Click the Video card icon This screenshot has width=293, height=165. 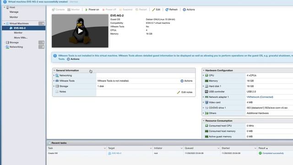tap(206, 103)
